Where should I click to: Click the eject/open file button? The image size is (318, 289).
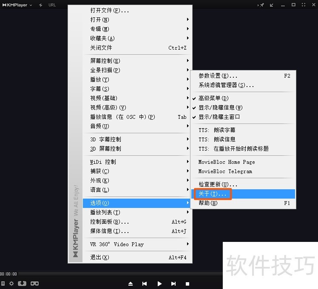pos(131,284)
